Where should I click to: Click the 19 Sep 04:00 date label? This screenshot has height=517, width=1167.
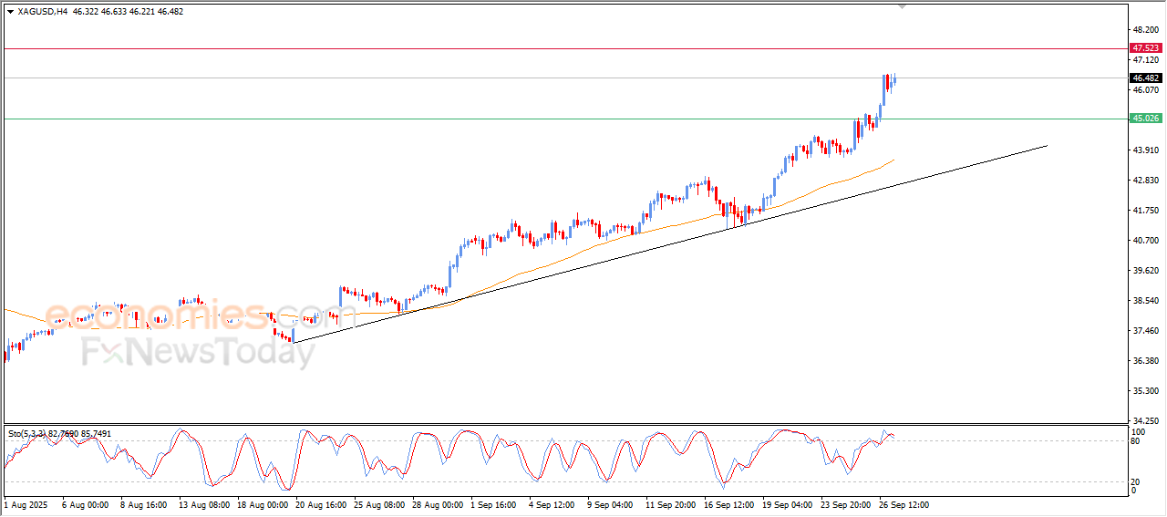click(789, 503)
